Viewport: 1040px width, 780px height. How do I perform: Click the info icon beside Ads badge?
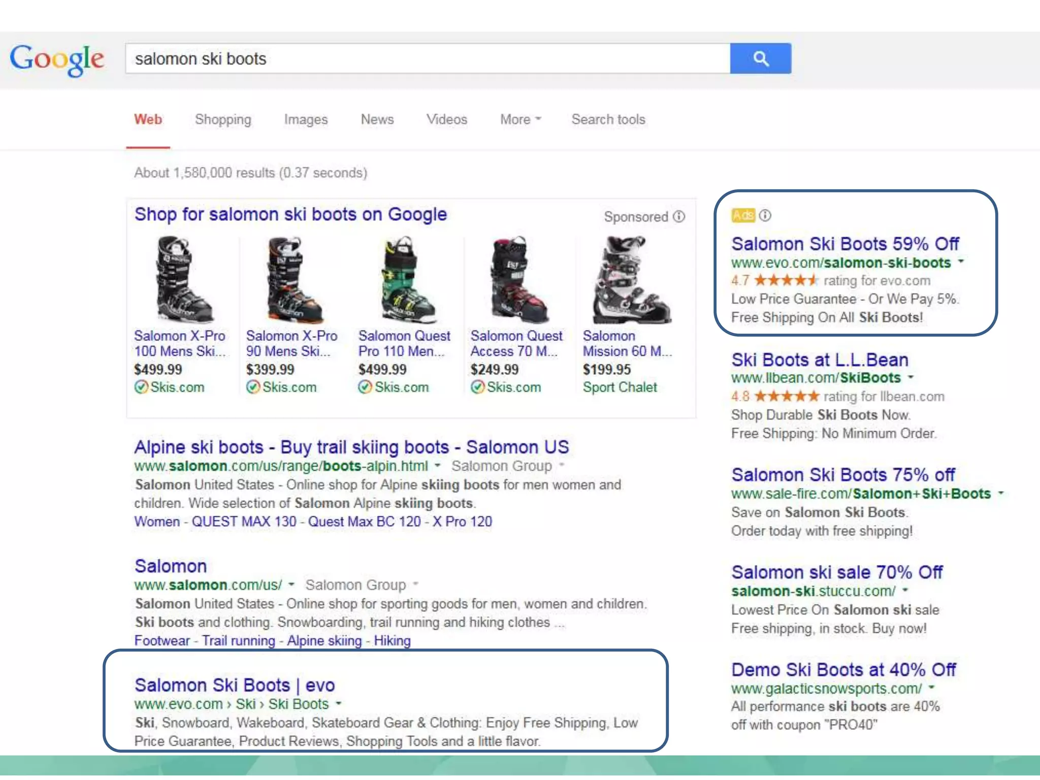(x=765, y=215)
